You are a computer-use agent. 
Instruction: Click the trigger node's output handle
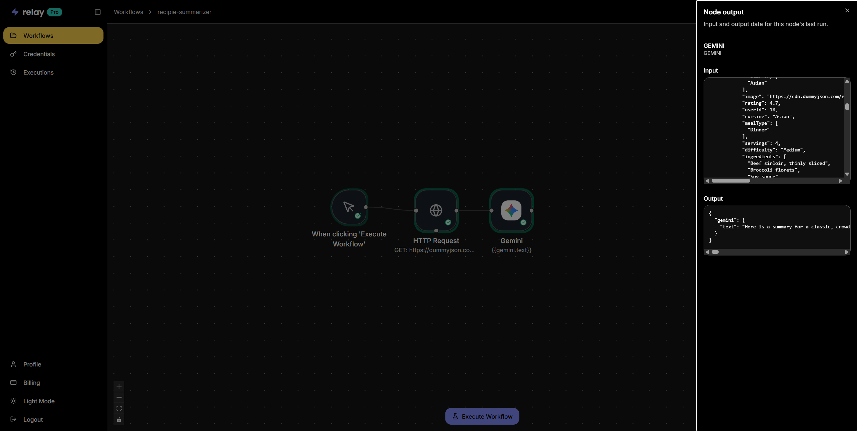click(366, 207)
